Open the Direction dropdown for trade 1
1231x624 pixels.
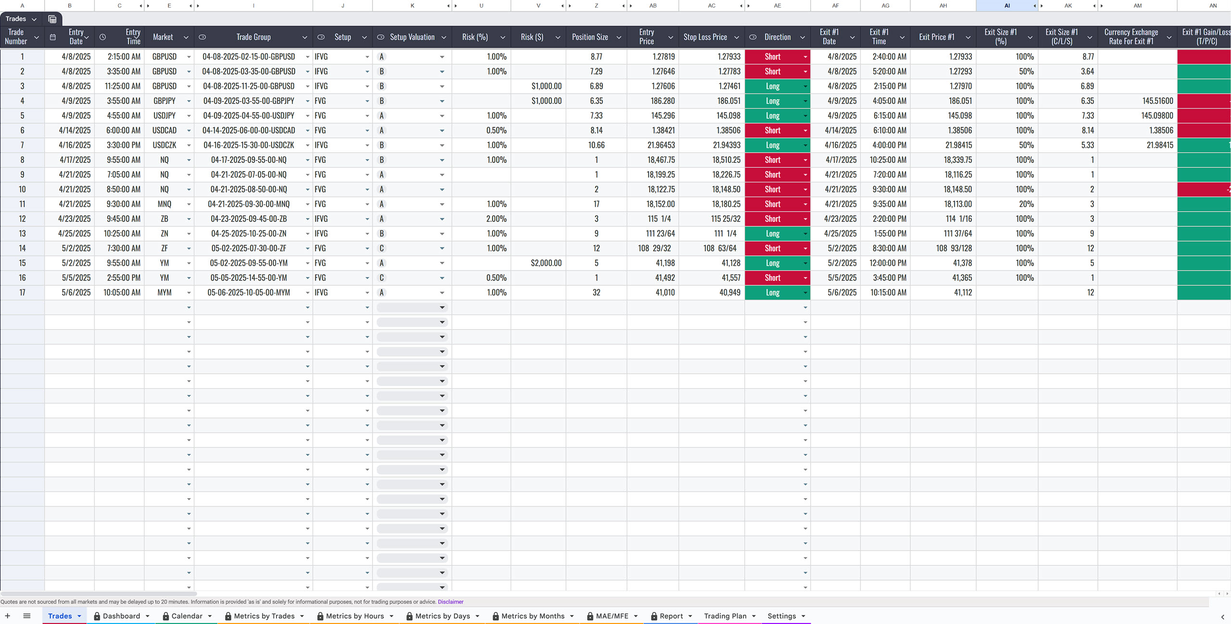pyautogui.click(x=805, y=57)
